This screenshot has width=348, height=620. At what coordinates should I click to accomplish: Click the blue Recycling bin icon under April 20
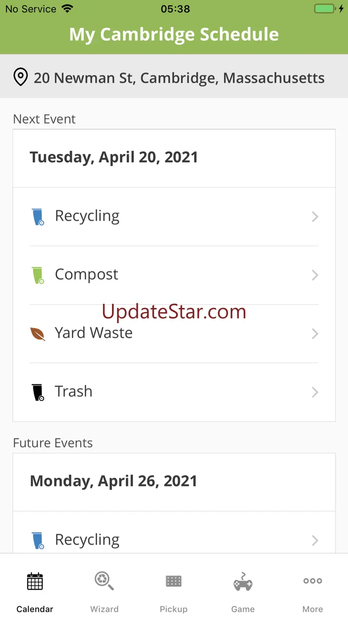coord(38,217)
